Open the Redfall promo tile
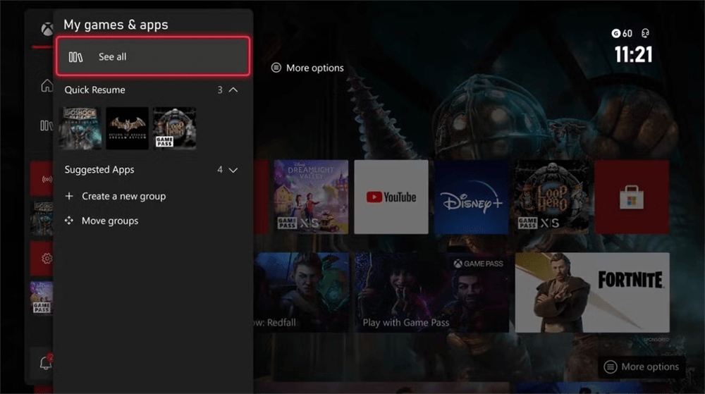Viewport: 705px width, 394px height. point(301,292)
